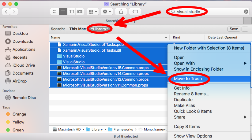This screenshot has height=140, width=252.
Task: Switch to icon view
Action: 55,12
